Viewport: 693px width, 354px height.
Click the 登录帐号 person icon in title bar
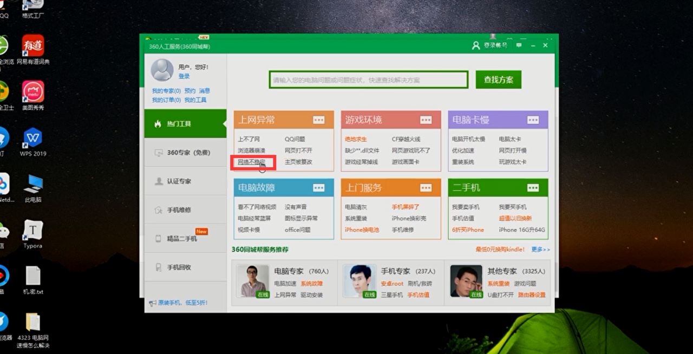pos(476,45)
